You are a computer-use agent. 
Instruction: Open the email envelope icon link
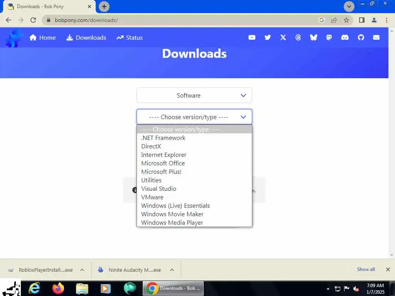point(376,37)
